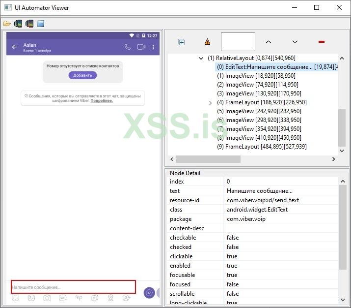Click Node Detail scrollbar up arrow

[x=343, y=181]
